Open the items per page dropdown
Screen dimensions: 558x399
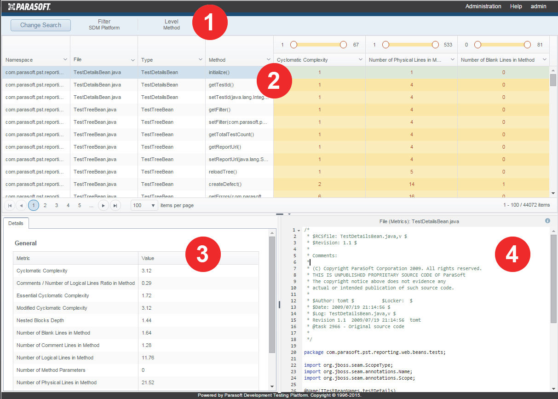click(144, 205)
